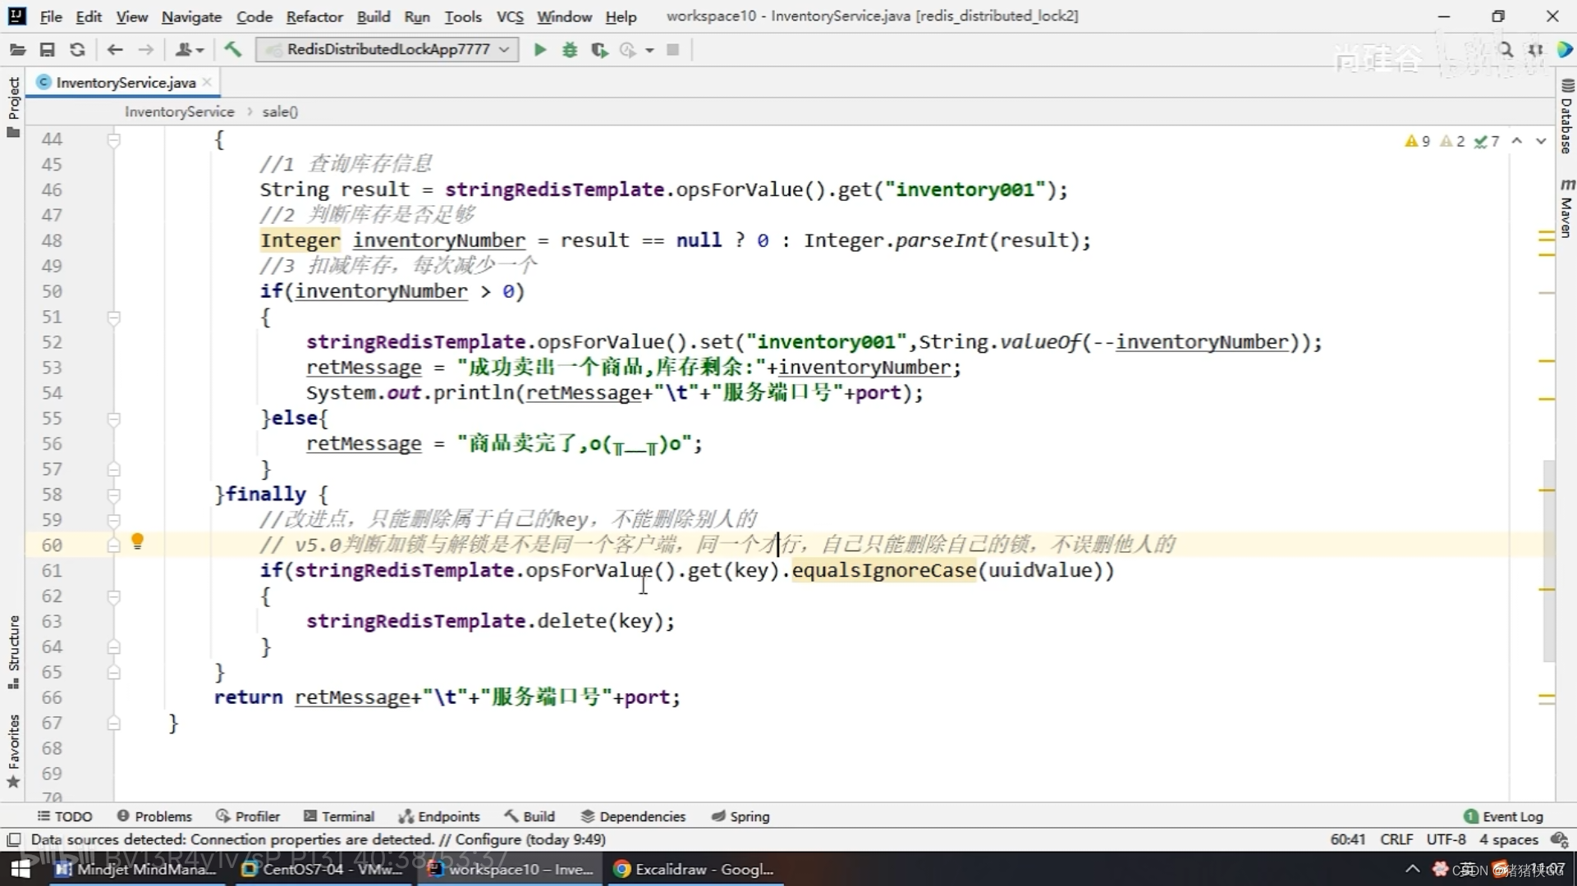This screenshot has width=1577, height=886.
Task: Navigate back with the left arrow
Action: [115, 50]
